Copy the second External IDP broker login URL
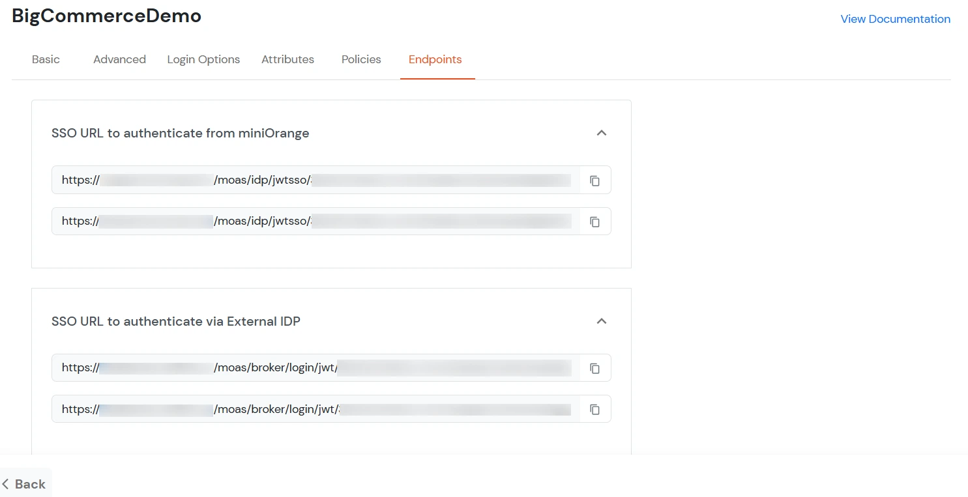The image size is (968, 497). (594, 409)
